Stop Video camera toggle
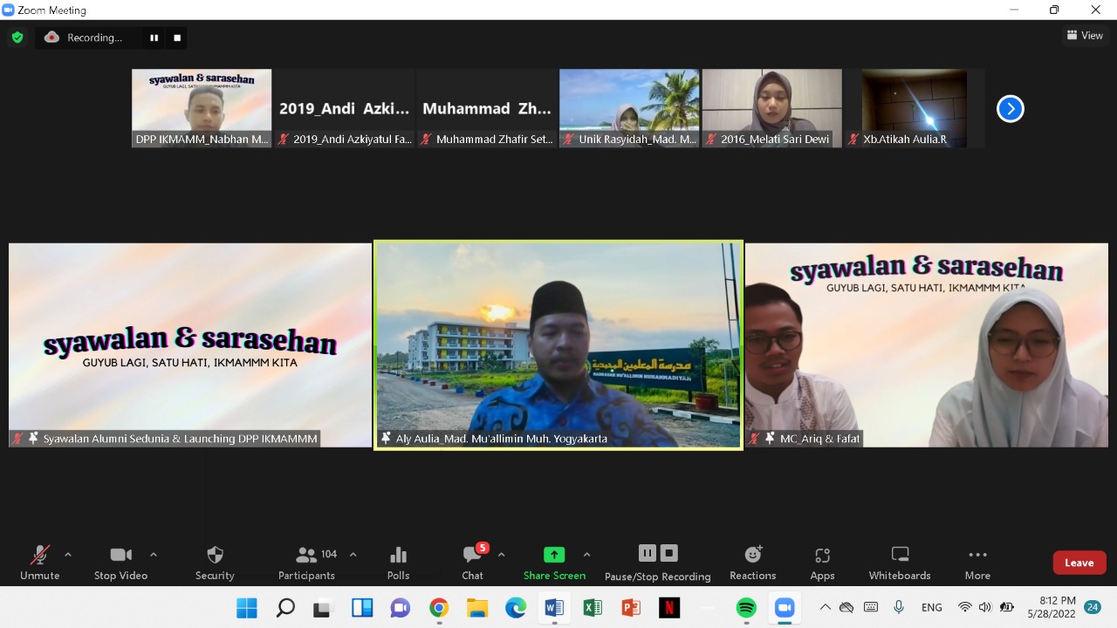1117x628 pixels. 120,563
